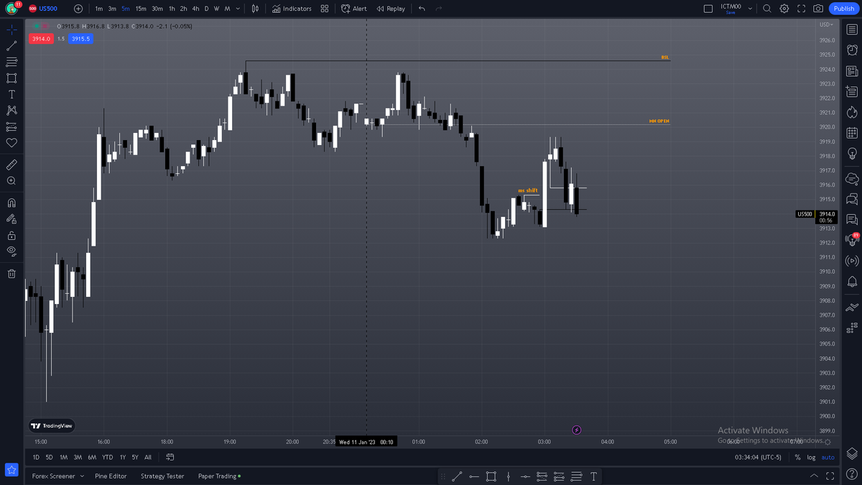The width and height of the screenshot is (862, 485).
Task: Maximize the bottom panel
Action: pos(830,476)
